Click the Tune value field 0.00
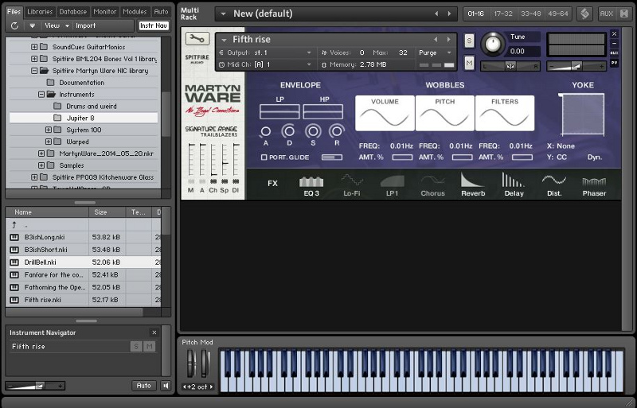Viewport: 637px width, 408px height. [523, 51]
